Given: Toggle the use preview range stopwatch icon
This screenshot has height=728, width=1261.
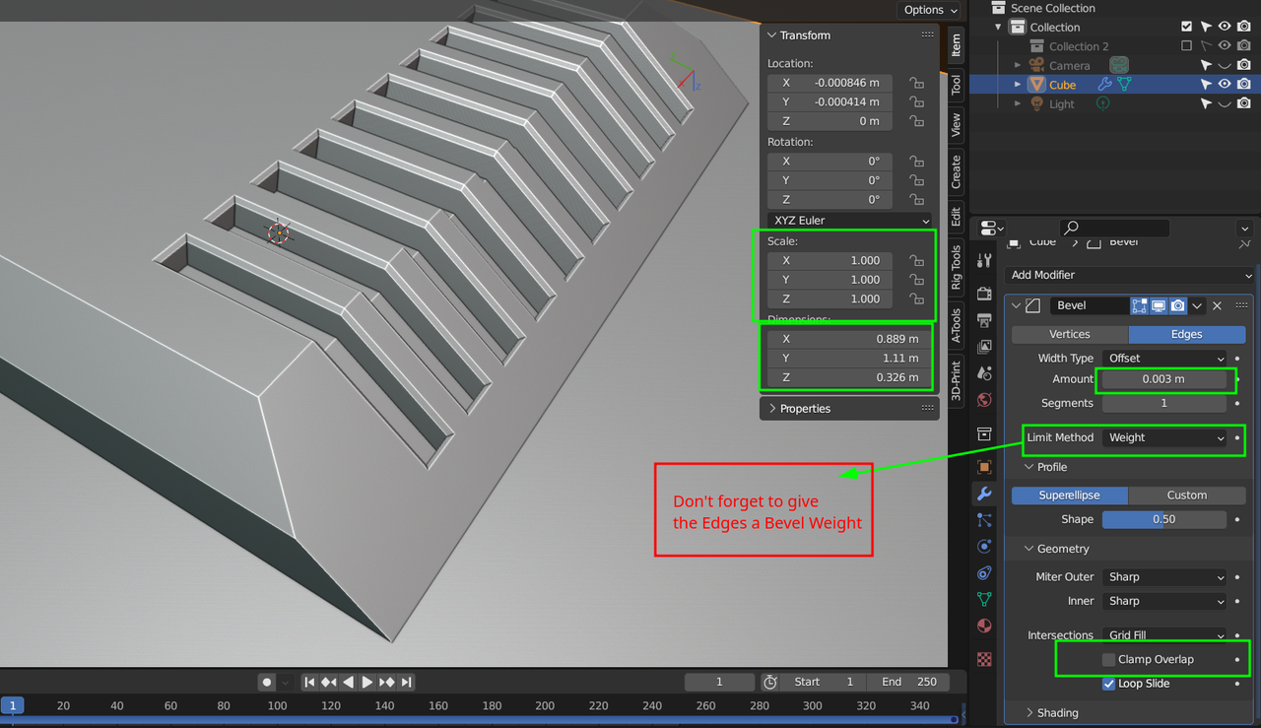Looking at the screenshot, I should [770, 682].
